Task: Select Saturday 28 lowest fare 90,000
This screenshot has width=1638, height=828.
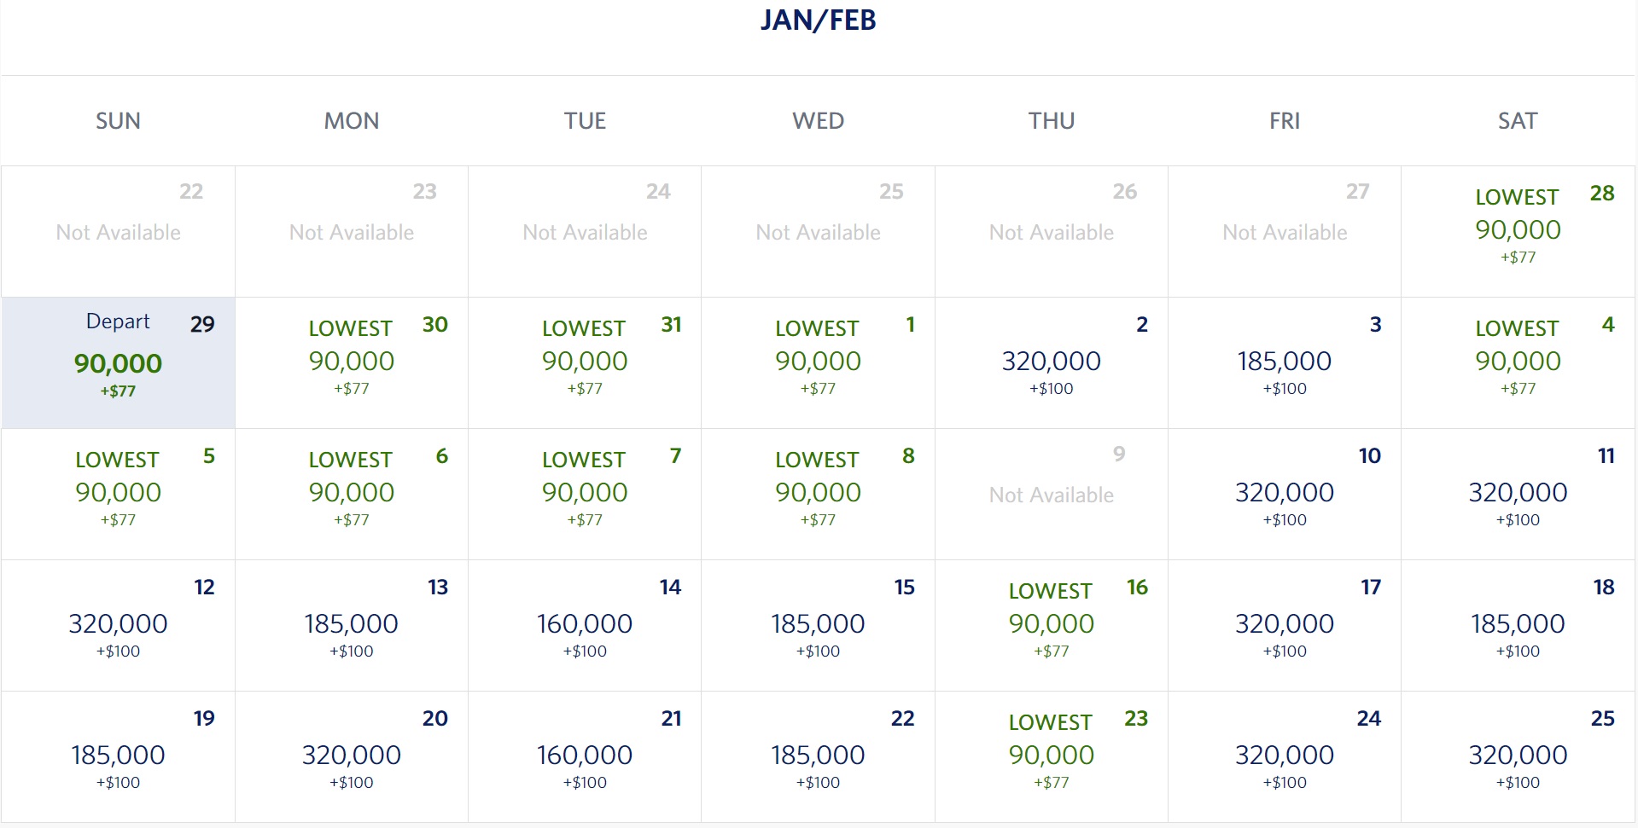Action: [x=1518, y=231]
